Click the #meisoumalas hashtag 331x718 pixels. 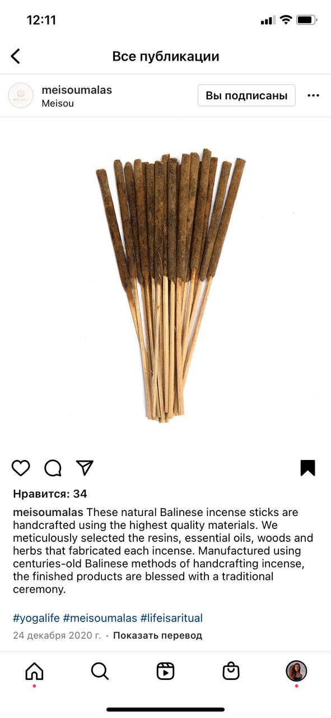coord(100,618)
